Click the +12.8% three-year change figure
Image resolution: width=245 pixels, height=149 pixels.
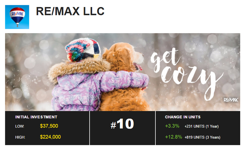(173, 137)
